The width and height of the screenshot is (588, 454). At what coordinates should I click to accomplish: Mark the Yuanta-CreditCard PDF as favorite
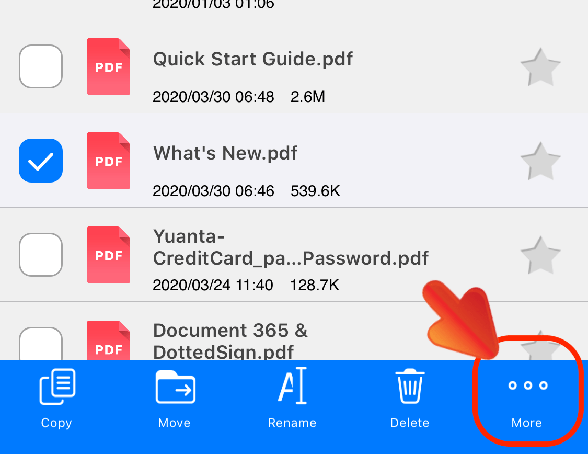(540, 255)
